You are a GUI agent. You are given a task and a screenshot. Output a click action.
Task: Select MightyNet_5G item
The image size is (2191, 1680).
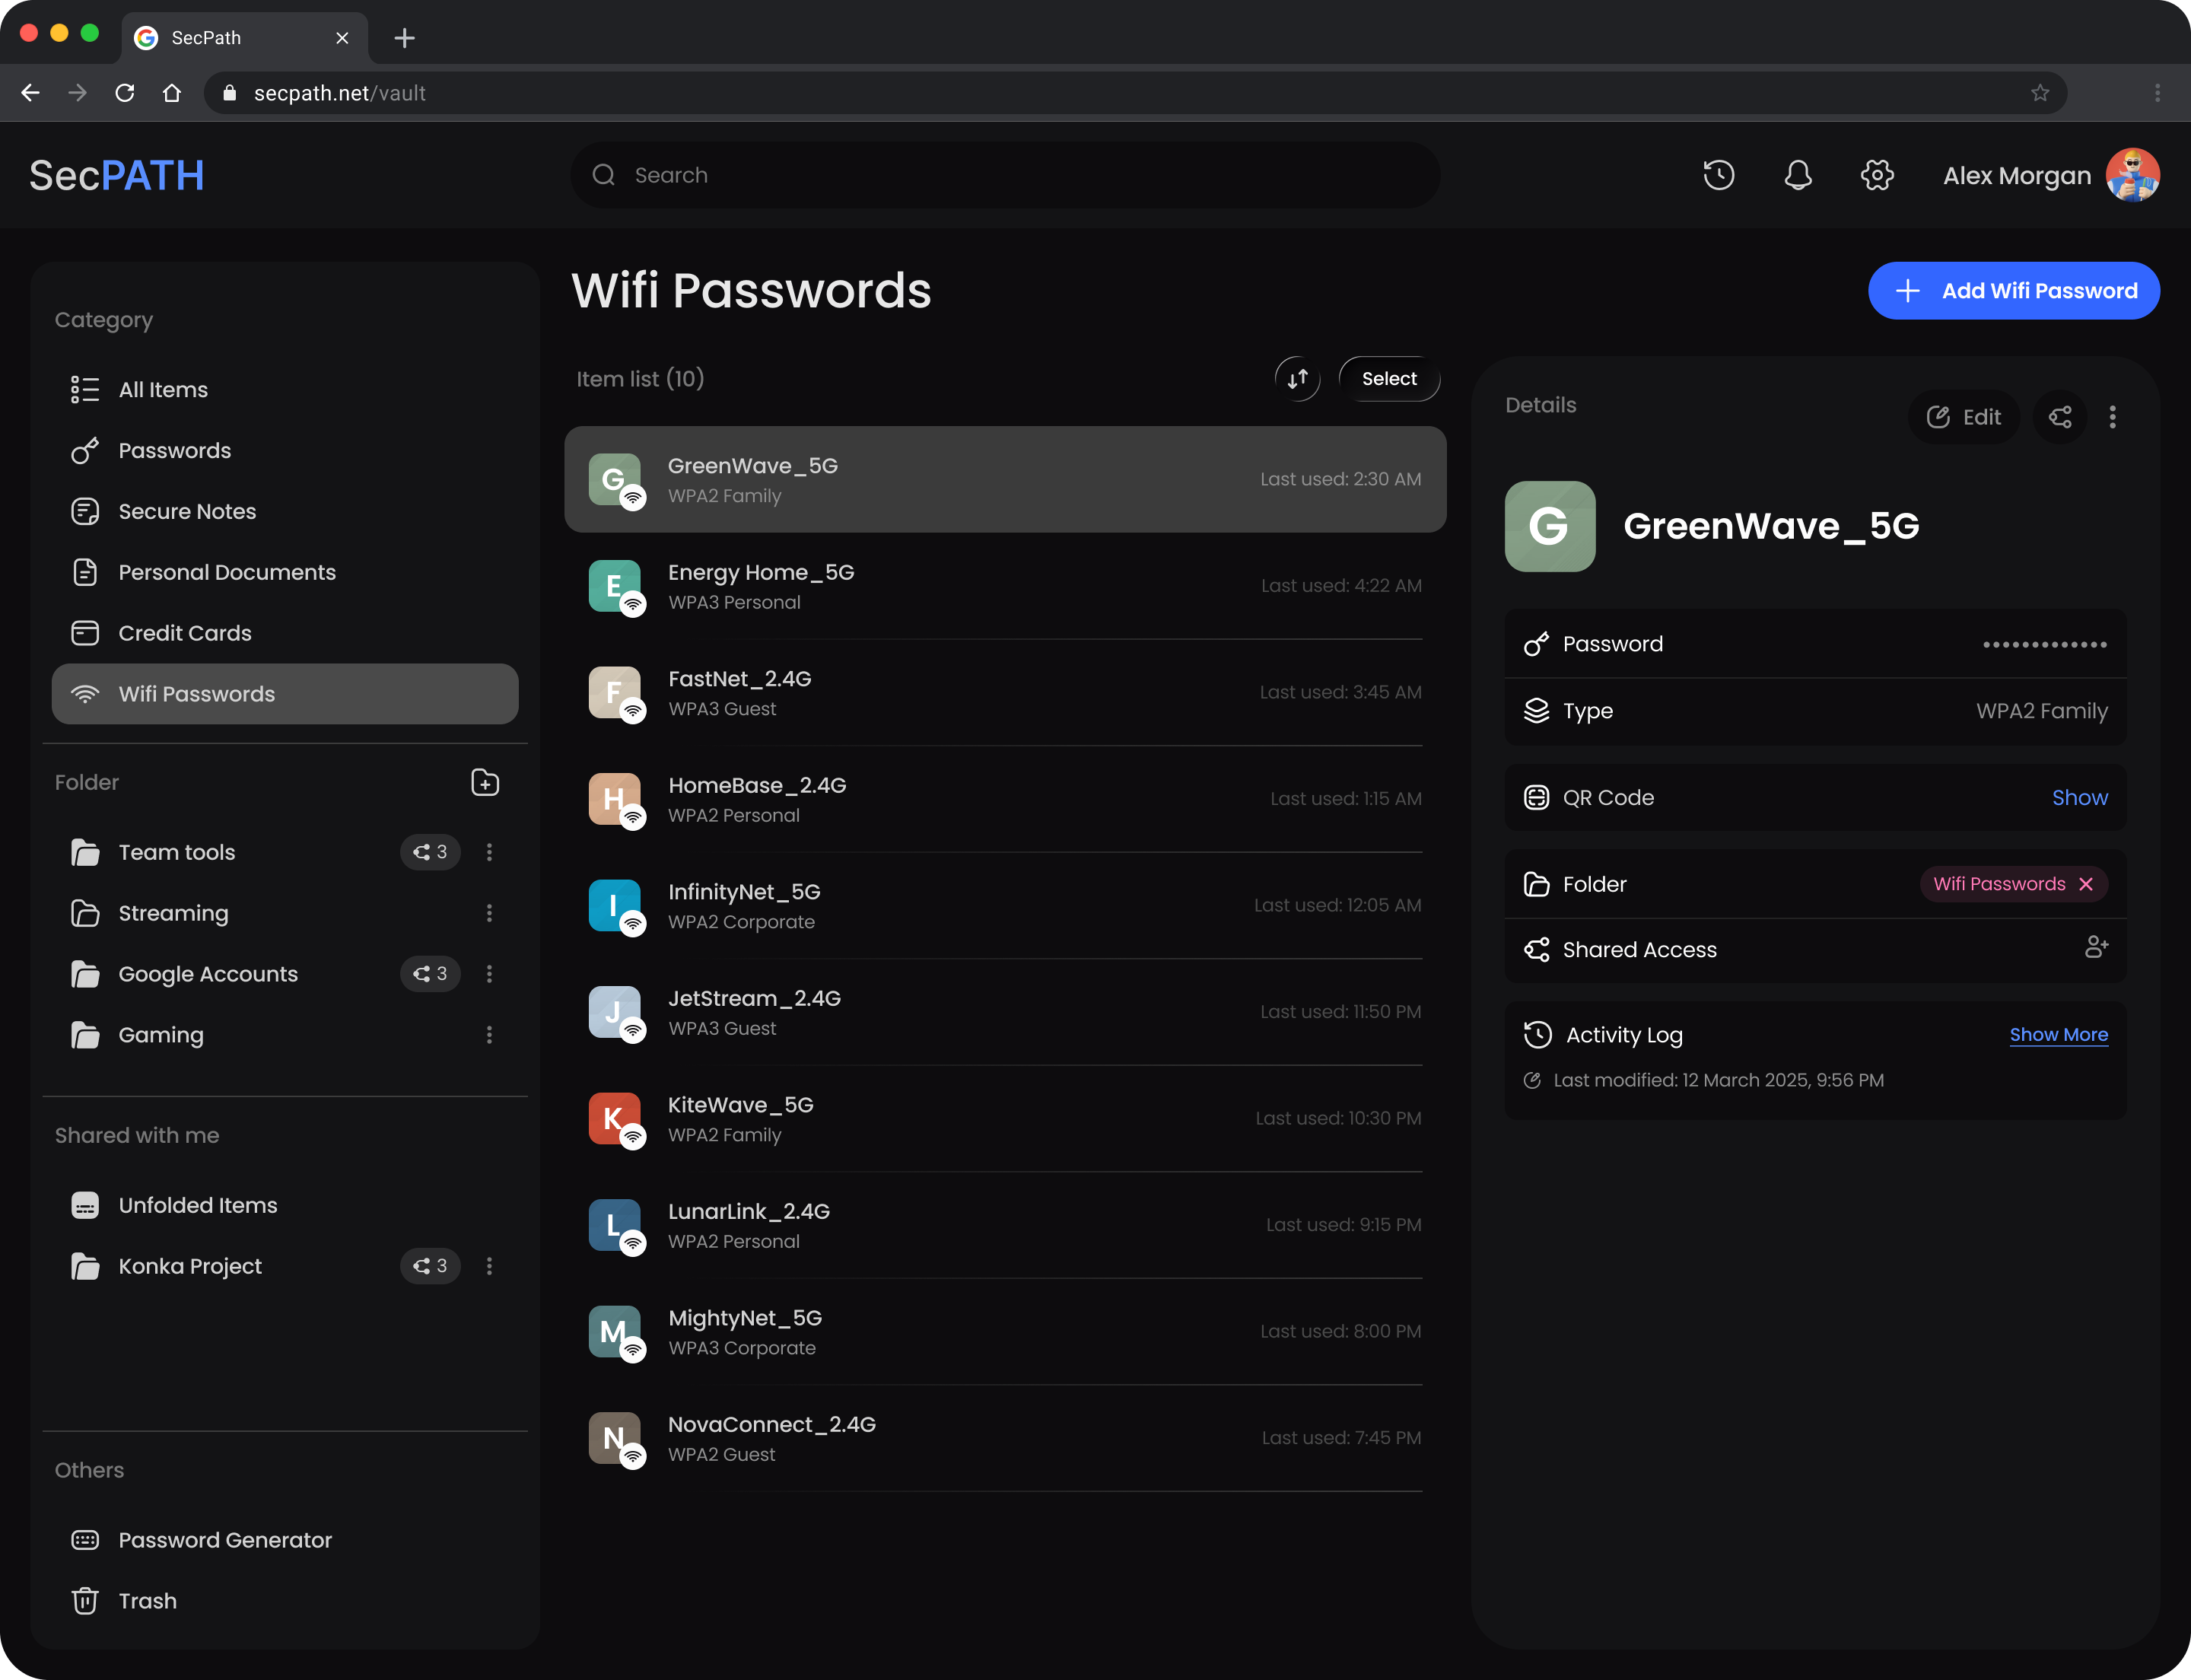pyautogui.click(x=1005, y=1332)
